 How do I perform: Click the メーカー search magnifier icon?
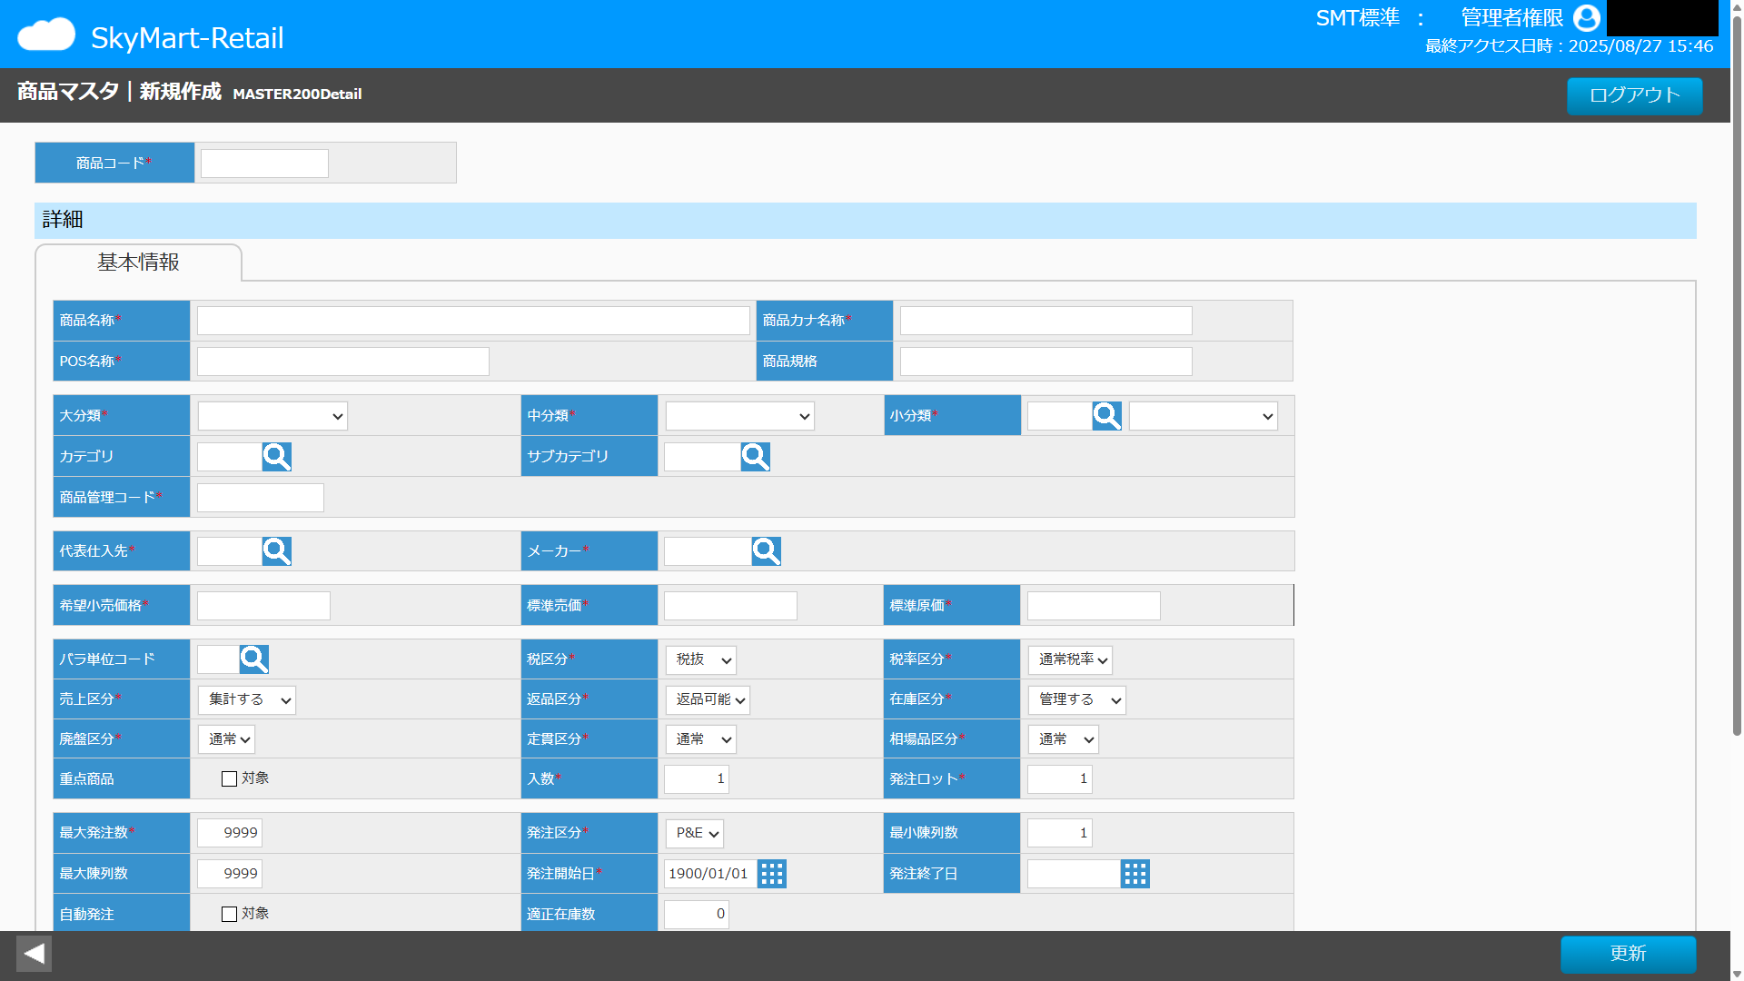pos(766,551)
